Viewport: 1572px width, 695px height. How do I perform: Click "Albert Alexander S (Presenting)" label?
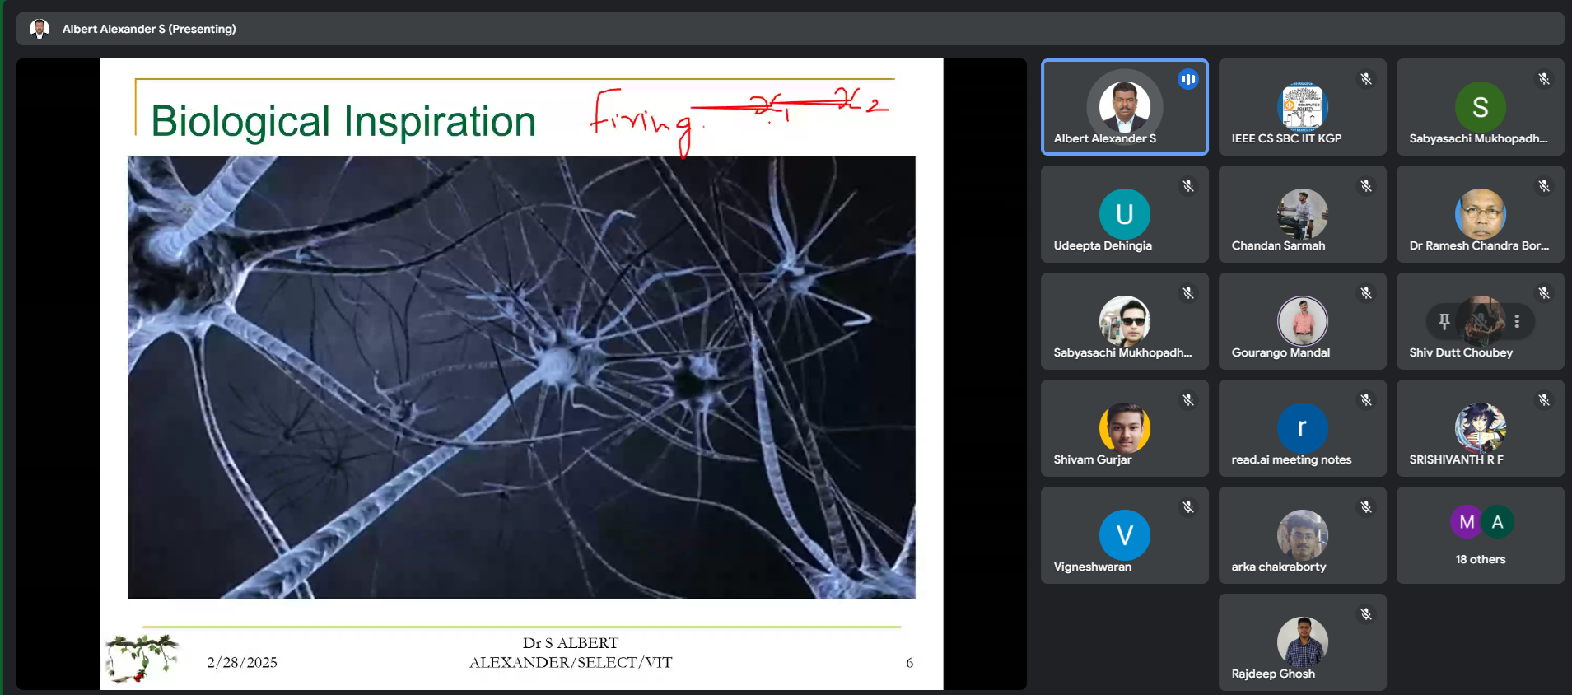tap(149, 29)
